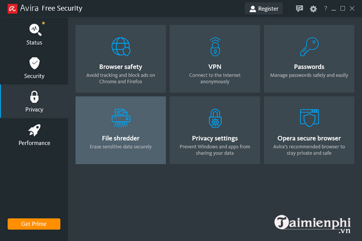The image size is (362, 241).
Task: Click the File shredder icon
Action: [121, 118]
